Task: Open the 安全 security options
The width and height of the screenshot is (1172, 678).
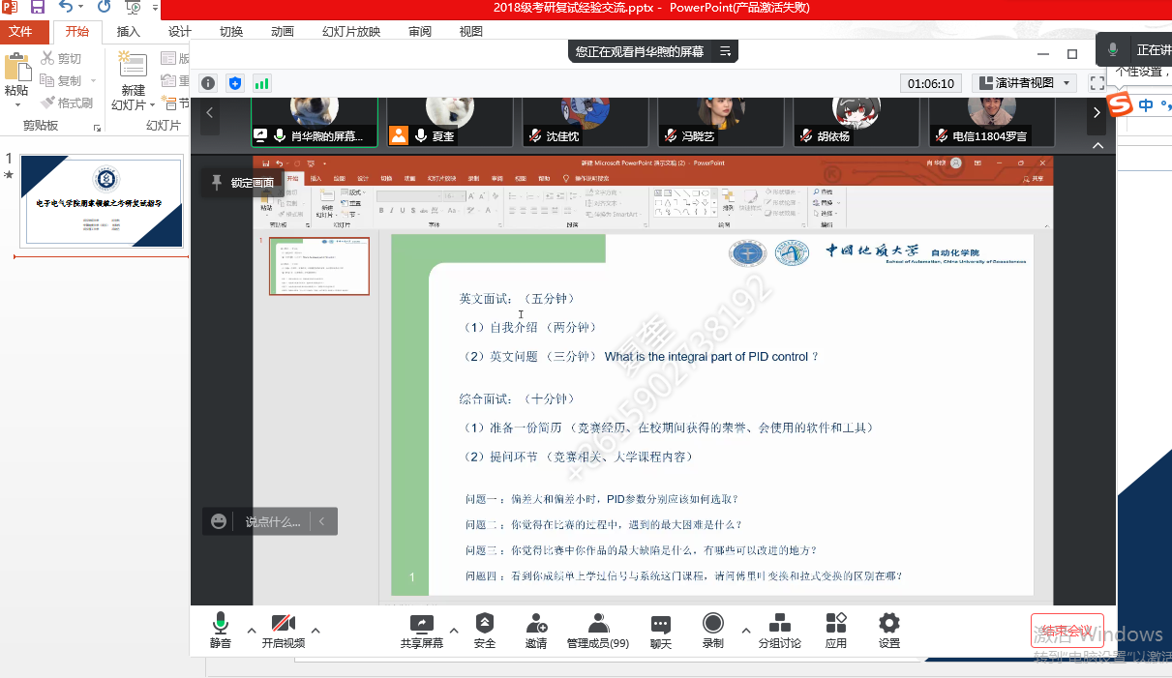Action: click(485, 631)
